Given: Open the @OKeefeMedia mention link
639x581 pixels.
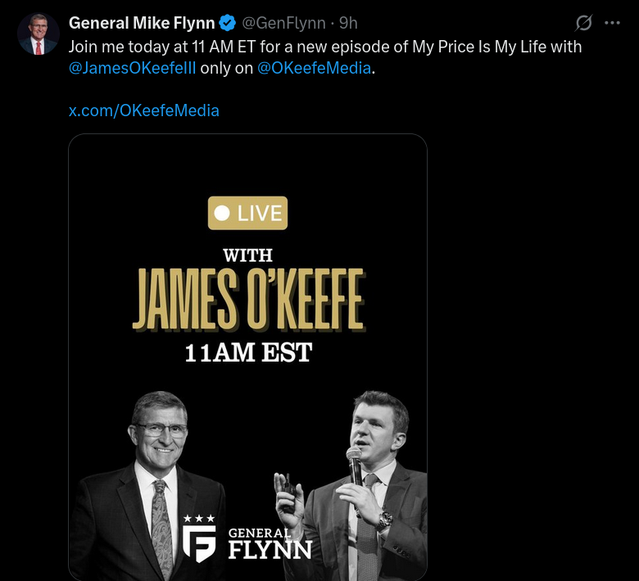Looking at the screenshot, I should (315, 69).
